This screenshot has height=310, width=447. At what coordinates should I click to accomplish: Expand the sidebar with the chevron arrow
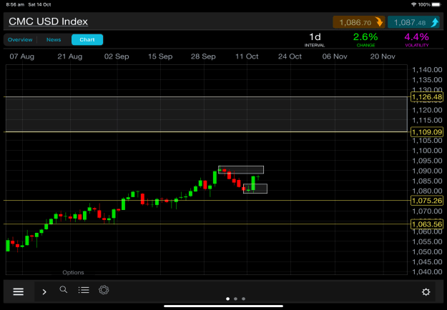[x=44, y=291]
